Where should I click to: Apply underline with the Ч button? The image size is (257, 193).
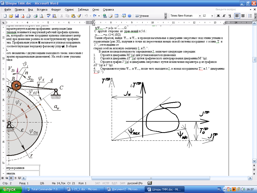(x=230, y=16)
